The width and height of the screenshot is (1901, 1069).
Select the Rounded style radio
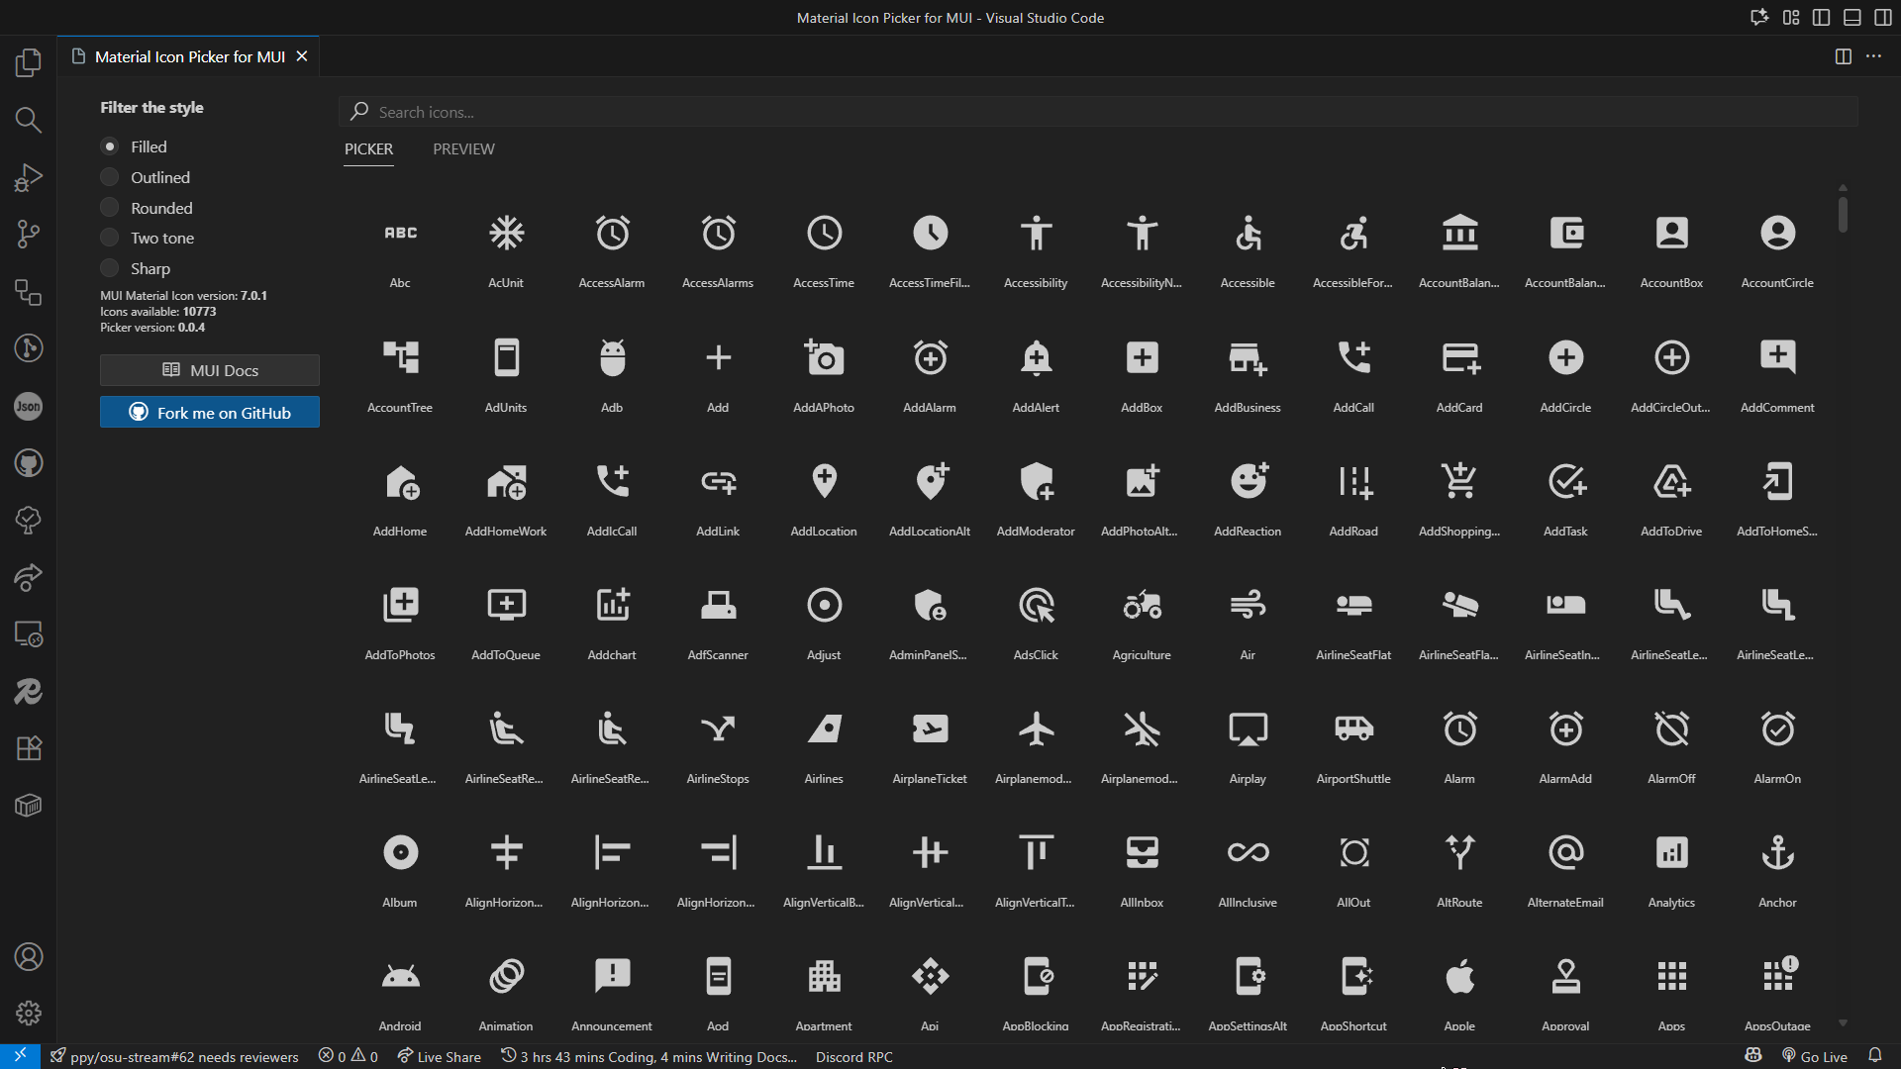110,208
